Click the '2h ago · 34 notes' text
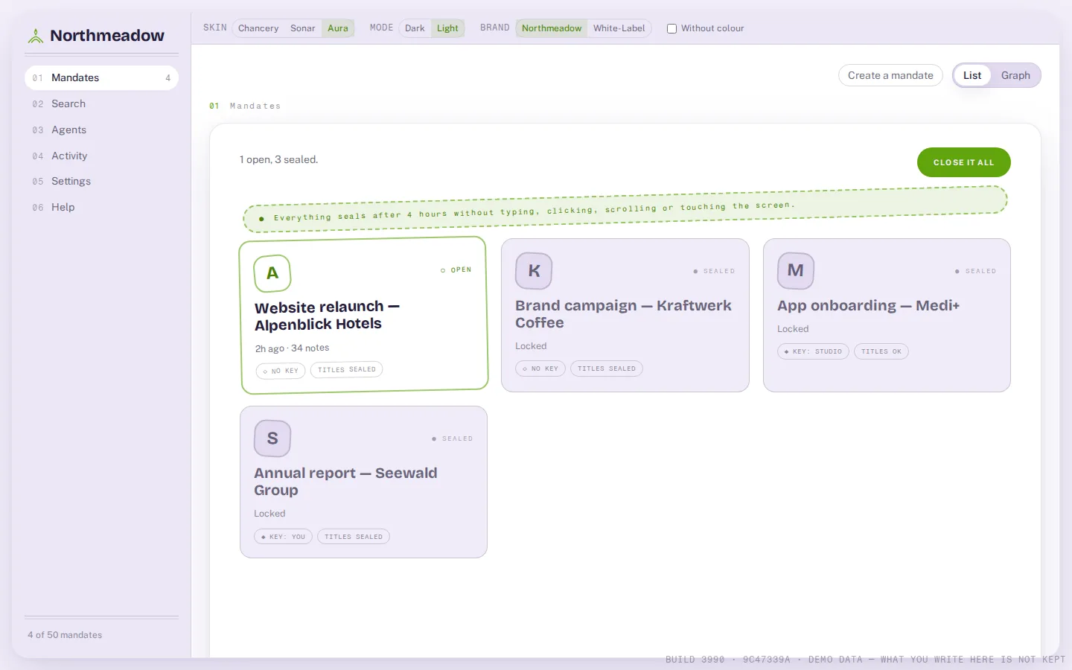 pos(292,348)
